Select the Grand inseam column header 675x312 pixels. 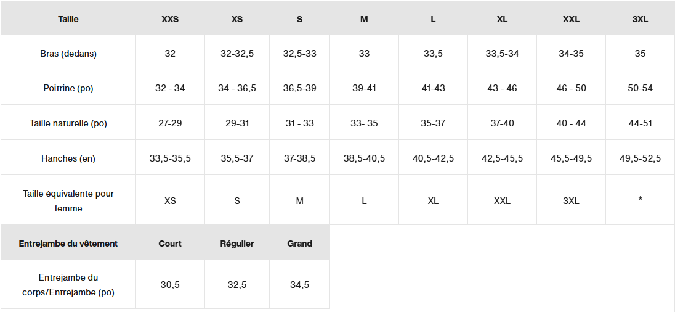[299, 244]
